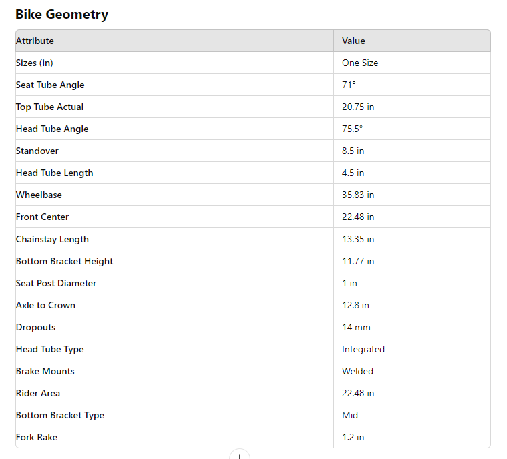Click the Dropouts 14 mm value
This screenshot has width=507, height=459.
[356, 327]
